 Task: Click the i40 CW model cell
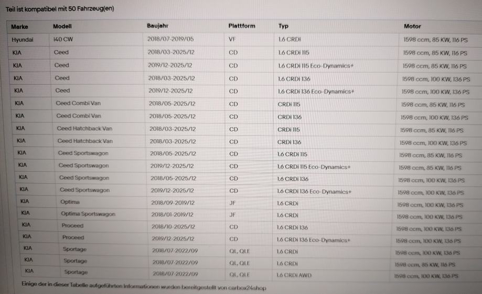(63, 39)
